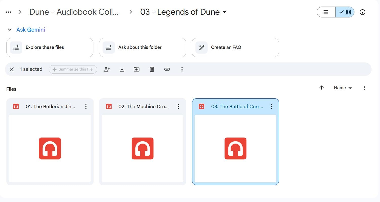Copy link to the selected file

point(167,69)
